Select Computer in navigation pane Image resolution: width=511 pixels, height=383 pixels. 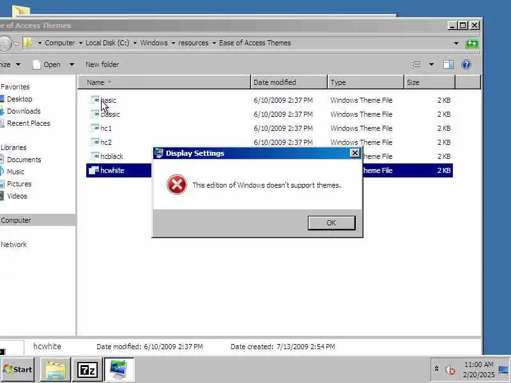(15, 220)
